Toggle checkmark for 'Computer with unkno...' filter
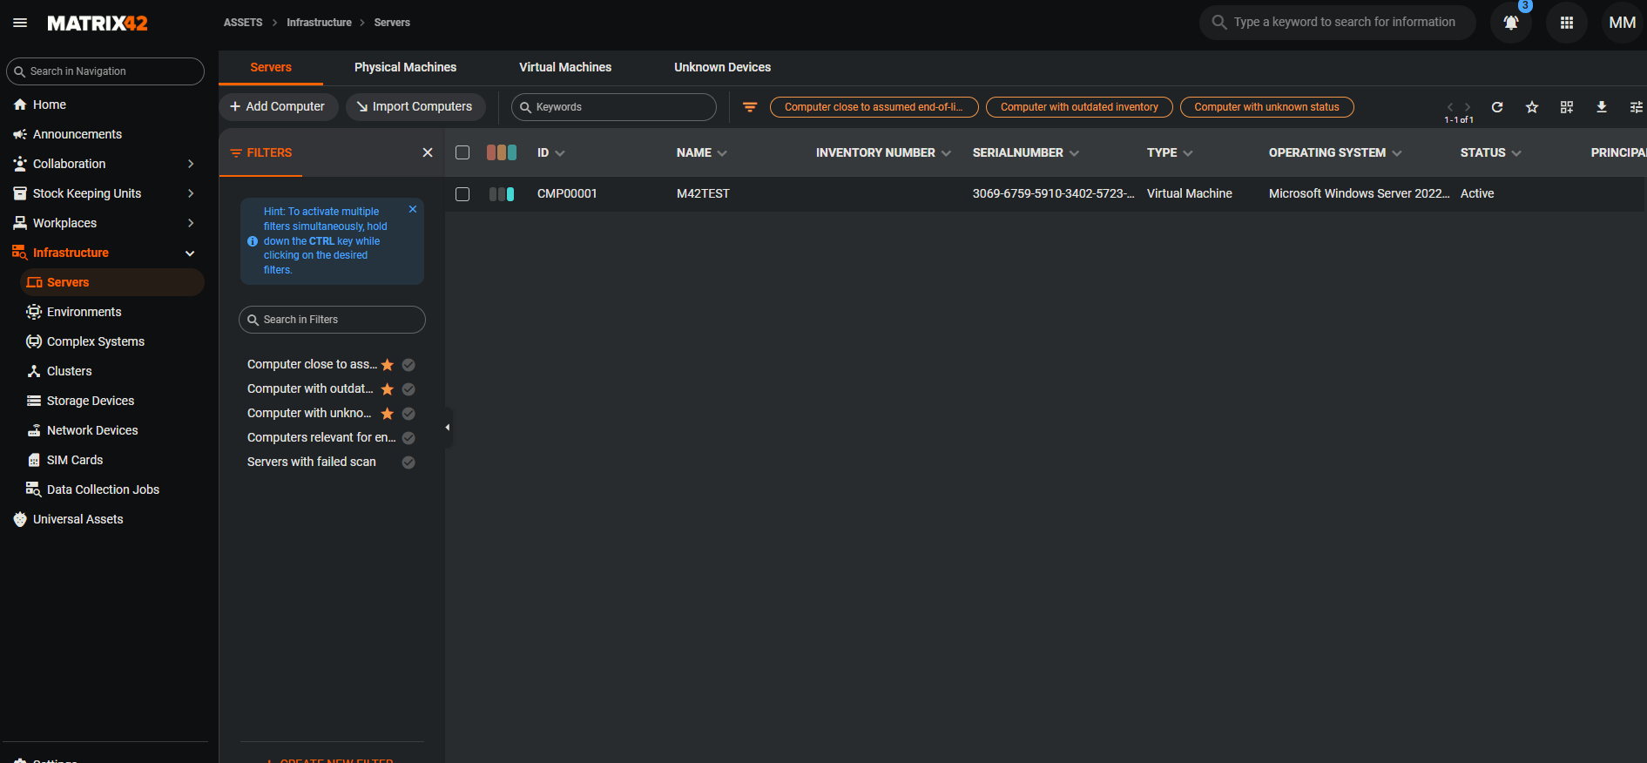 pyautogui.click(x=408, y=414)
